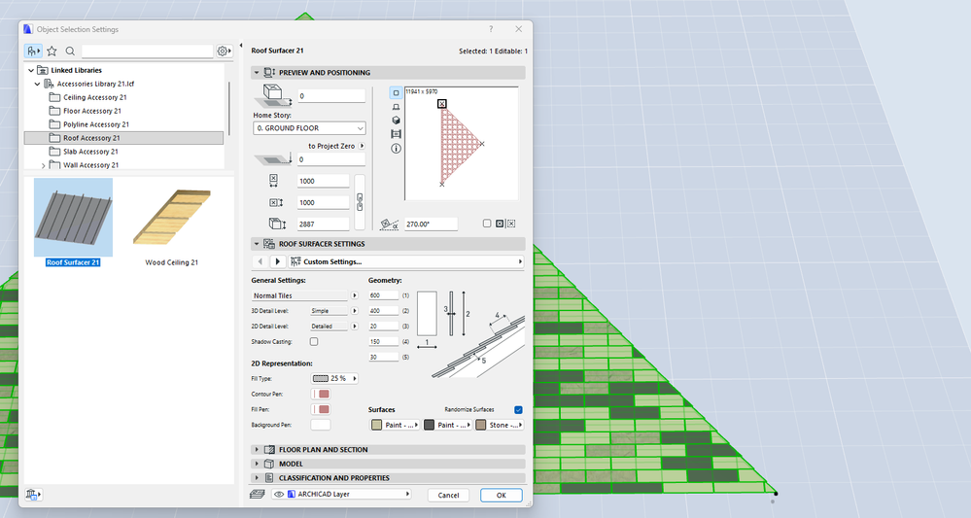Click the library search input field
Screen dimensions: 971x518
(x=148, y=51)
